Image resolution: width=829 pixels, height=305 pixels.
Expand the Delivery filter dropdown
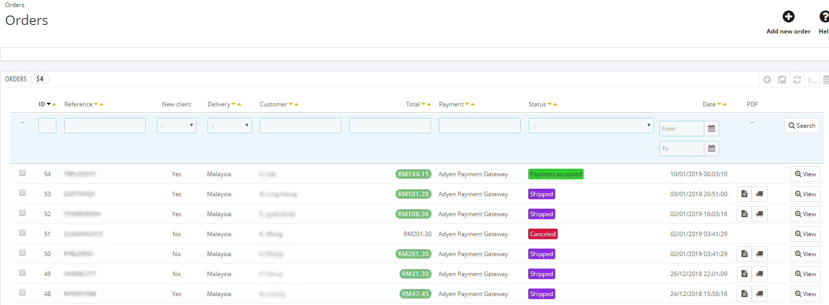[x=229, y=126]
